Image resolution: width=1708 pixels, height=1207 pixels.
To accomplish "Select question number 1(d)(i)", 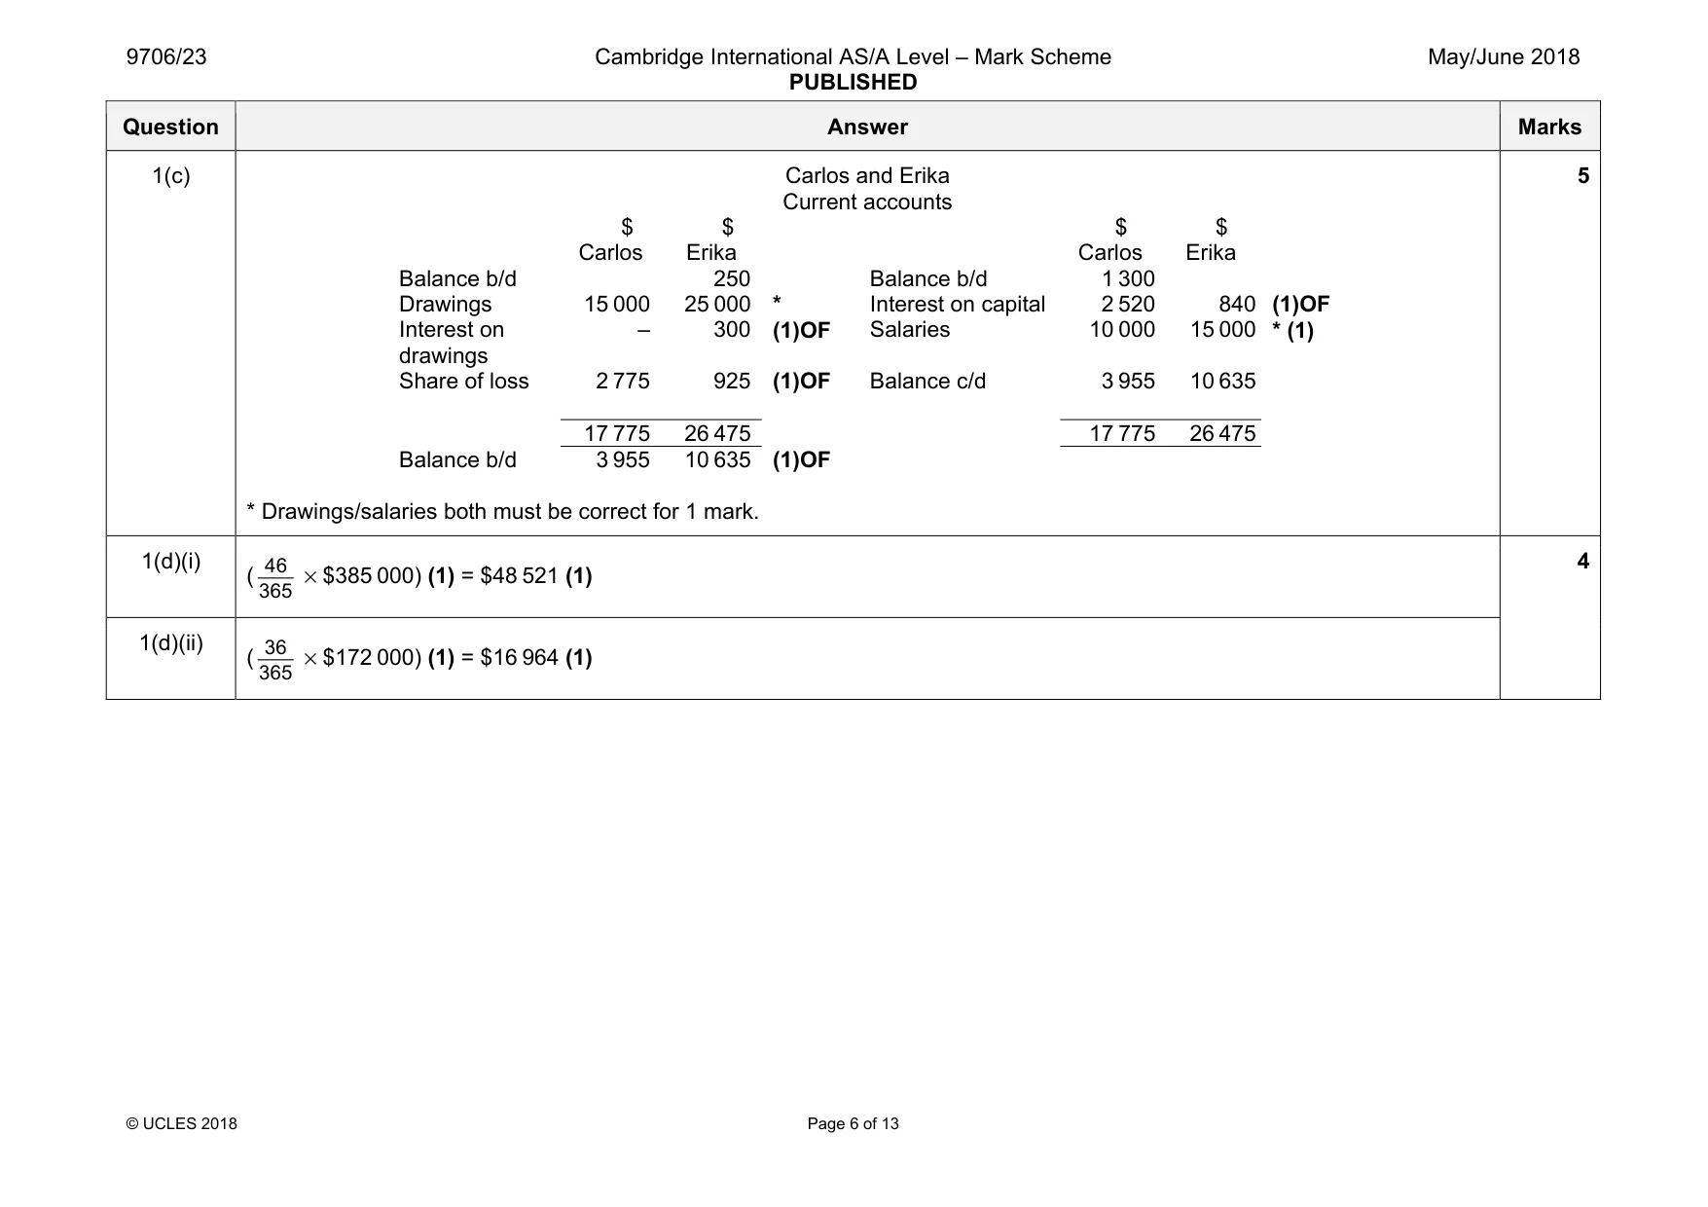I will 171,562.
